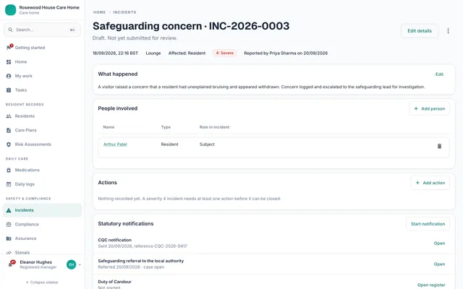Expand the Eleanor Hughes user menu chevron
The width and height of the screenshot is (463, 289).
tap(80, 264)
